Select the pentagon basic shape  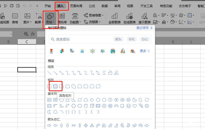tap(98, 100)
